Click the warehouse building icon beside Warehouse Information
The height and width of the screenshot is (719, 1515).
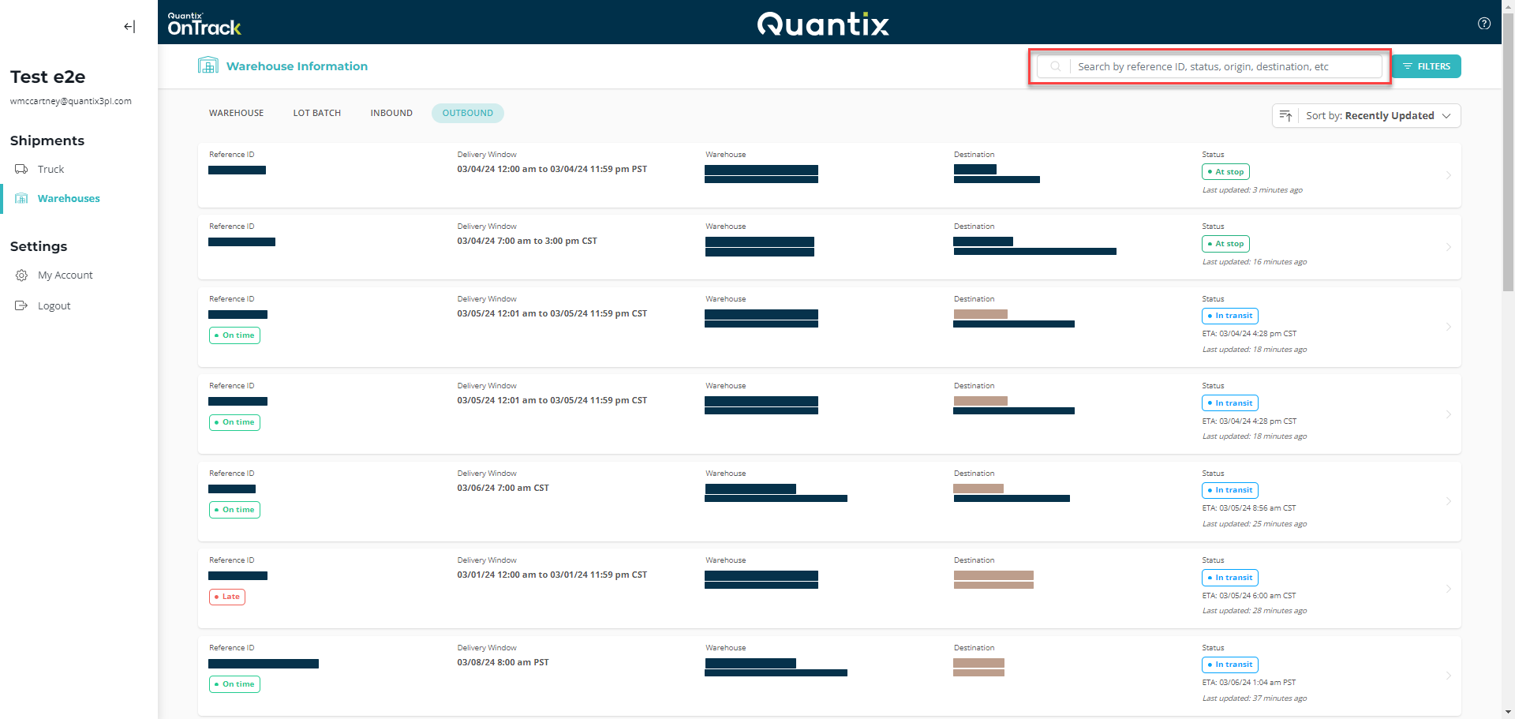point(208,65)
